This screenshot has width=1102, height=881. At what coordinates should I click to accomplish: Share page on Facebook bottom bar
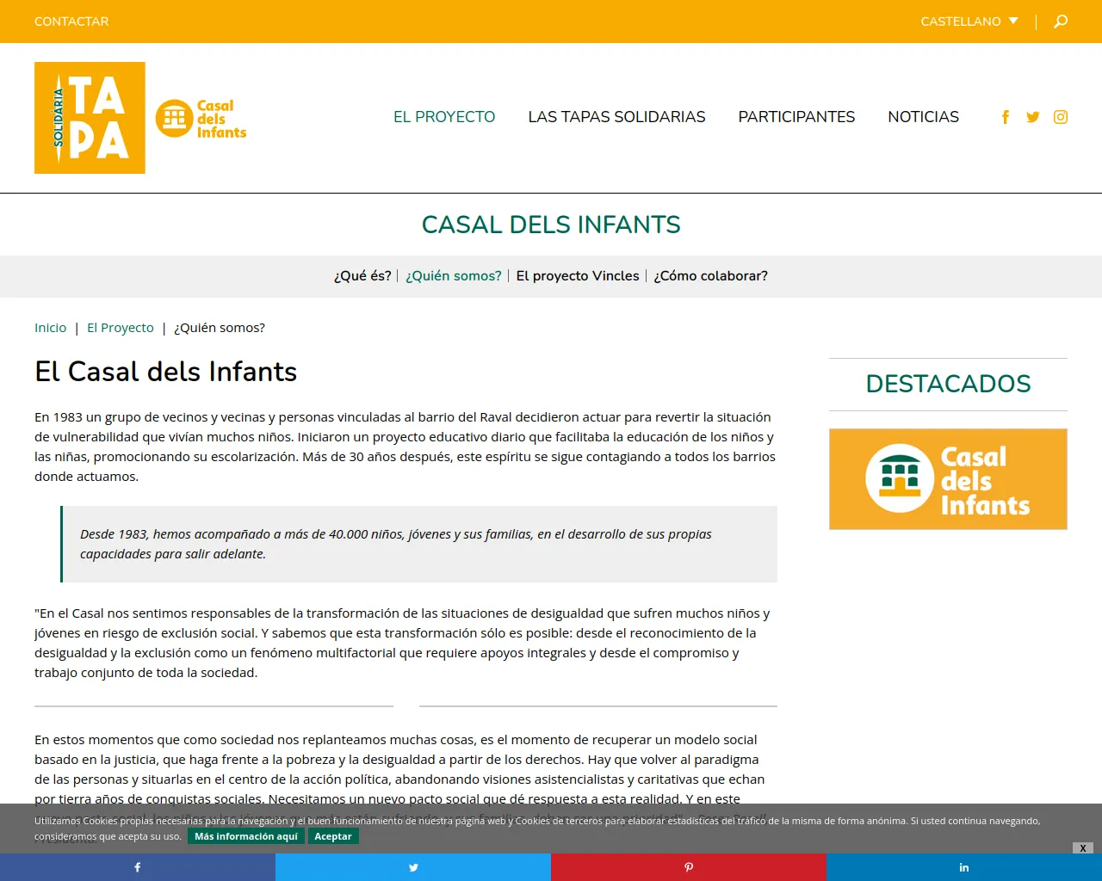(x=138, y=867)
